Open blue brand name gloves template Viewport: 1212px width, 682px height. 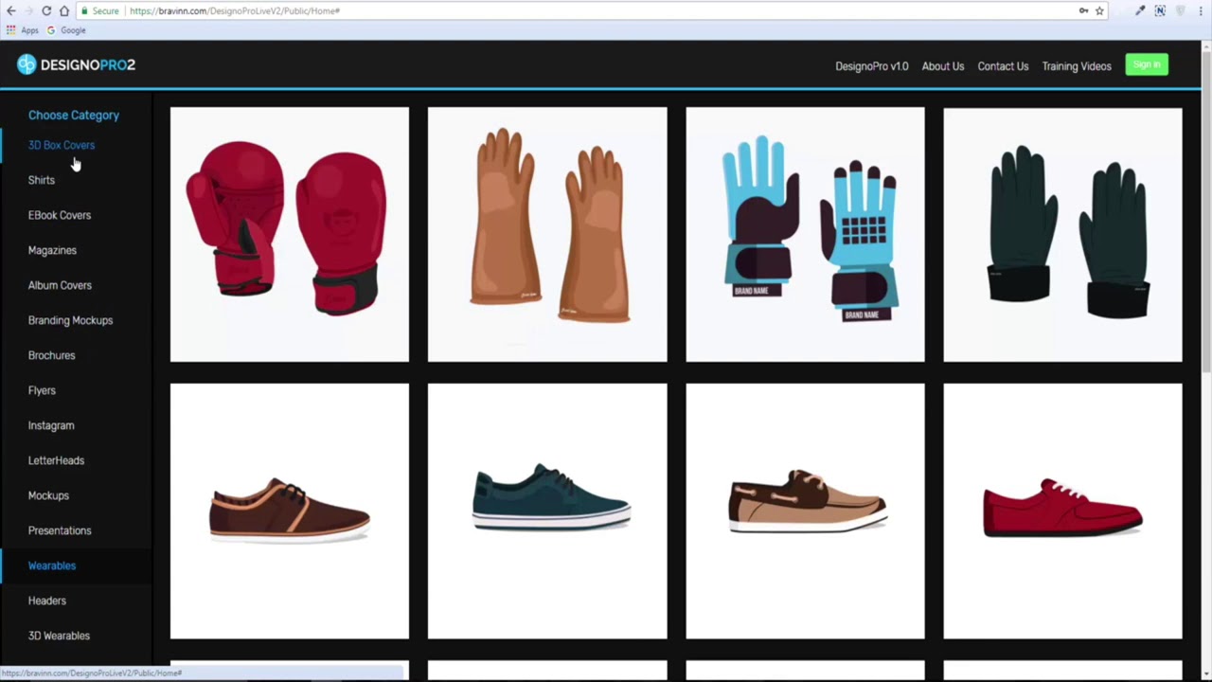[805, 234]
